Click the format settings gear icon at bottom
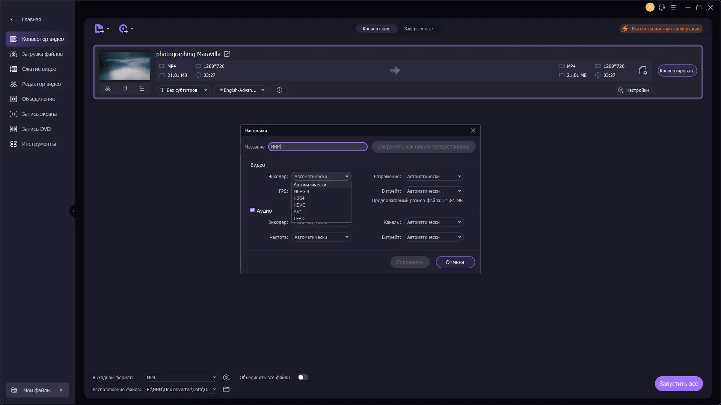The width and height of the screenshot is (721, 405). coord(226,377)
